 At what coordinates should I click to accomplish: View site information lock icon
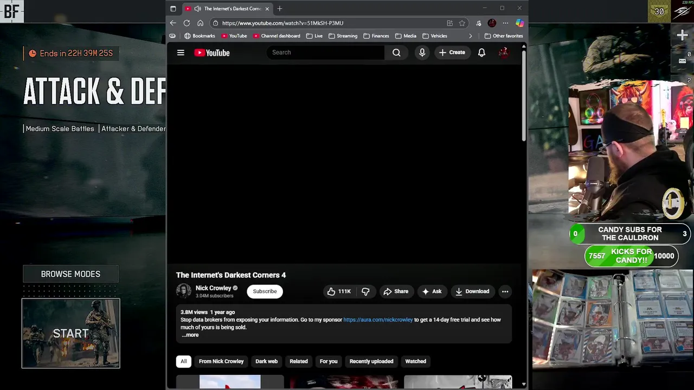215,23
